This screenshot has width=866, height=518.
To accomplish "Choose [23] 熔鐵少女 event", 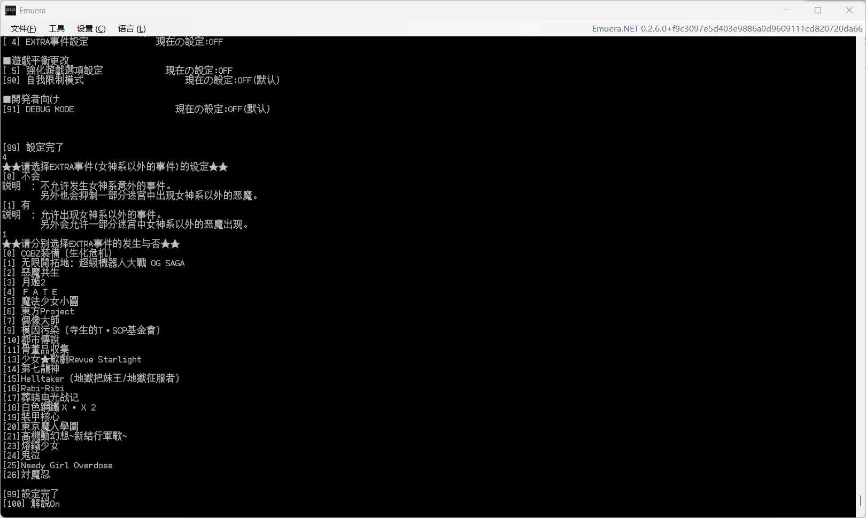I will 31,446.
